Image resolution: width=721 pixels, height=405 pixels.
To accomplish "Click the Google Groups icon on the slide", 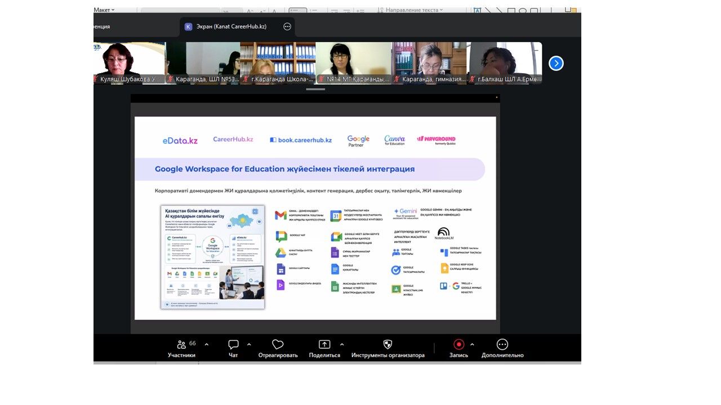I will click(396, 253).
